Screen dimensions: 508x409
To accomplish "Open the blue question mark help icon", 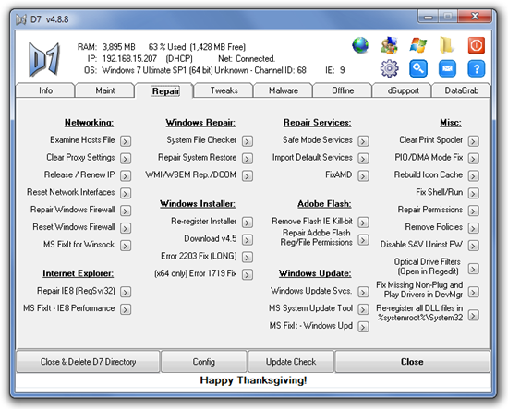I will coord(476,68).
